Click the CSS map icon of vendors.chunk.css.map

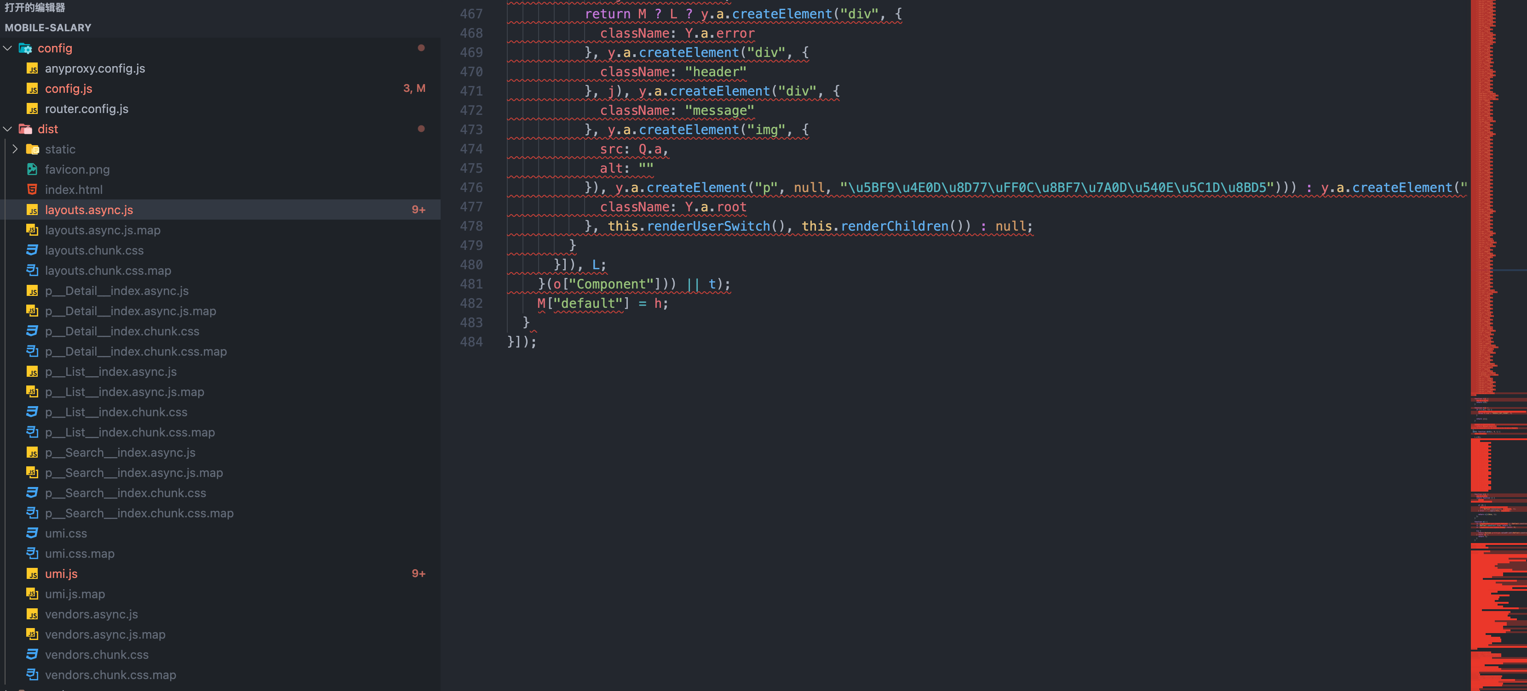[x=33, y=674]
